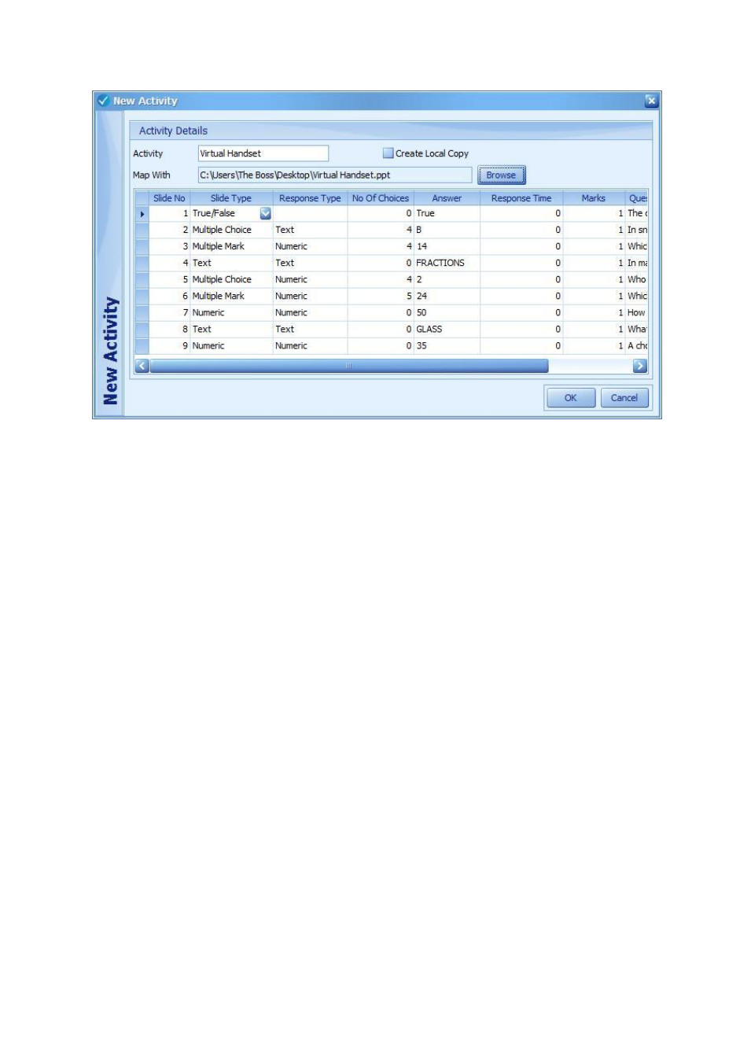
Task: Click the answer cell '35'
Action: (447, 345)
